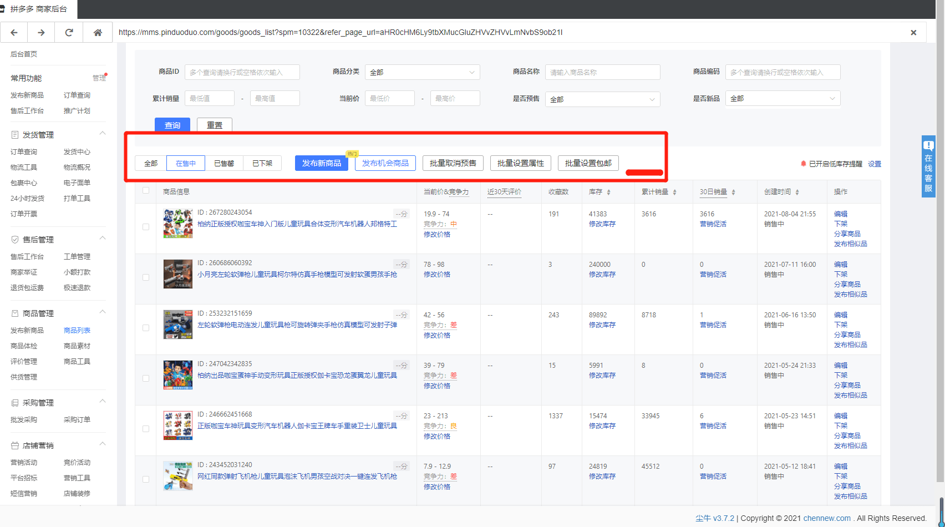Open 订单查询 under 发货管理

(24, 152)
